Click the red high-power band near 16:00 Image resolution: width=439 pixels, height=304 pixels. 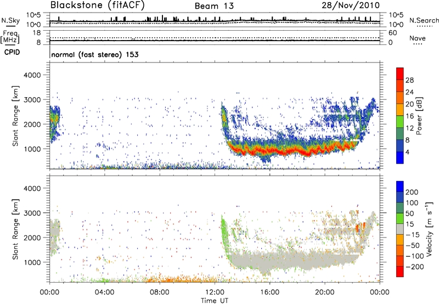[270, 150]
